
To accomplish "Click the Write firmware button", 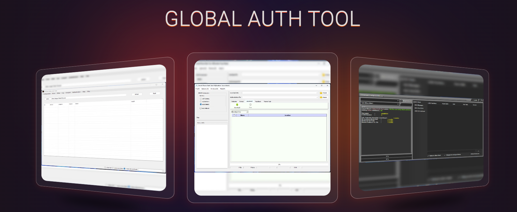I will click(475, 154).
